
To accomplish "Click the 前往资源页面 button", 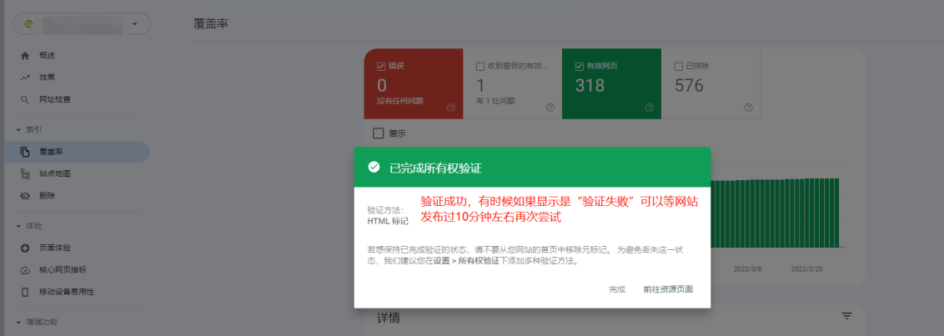I will tap(667, 289).
